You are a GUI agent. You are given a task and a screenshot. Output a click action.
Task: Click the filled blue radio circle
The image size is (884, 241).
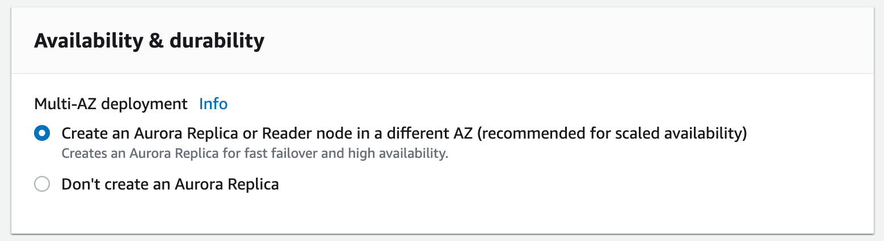42,134
